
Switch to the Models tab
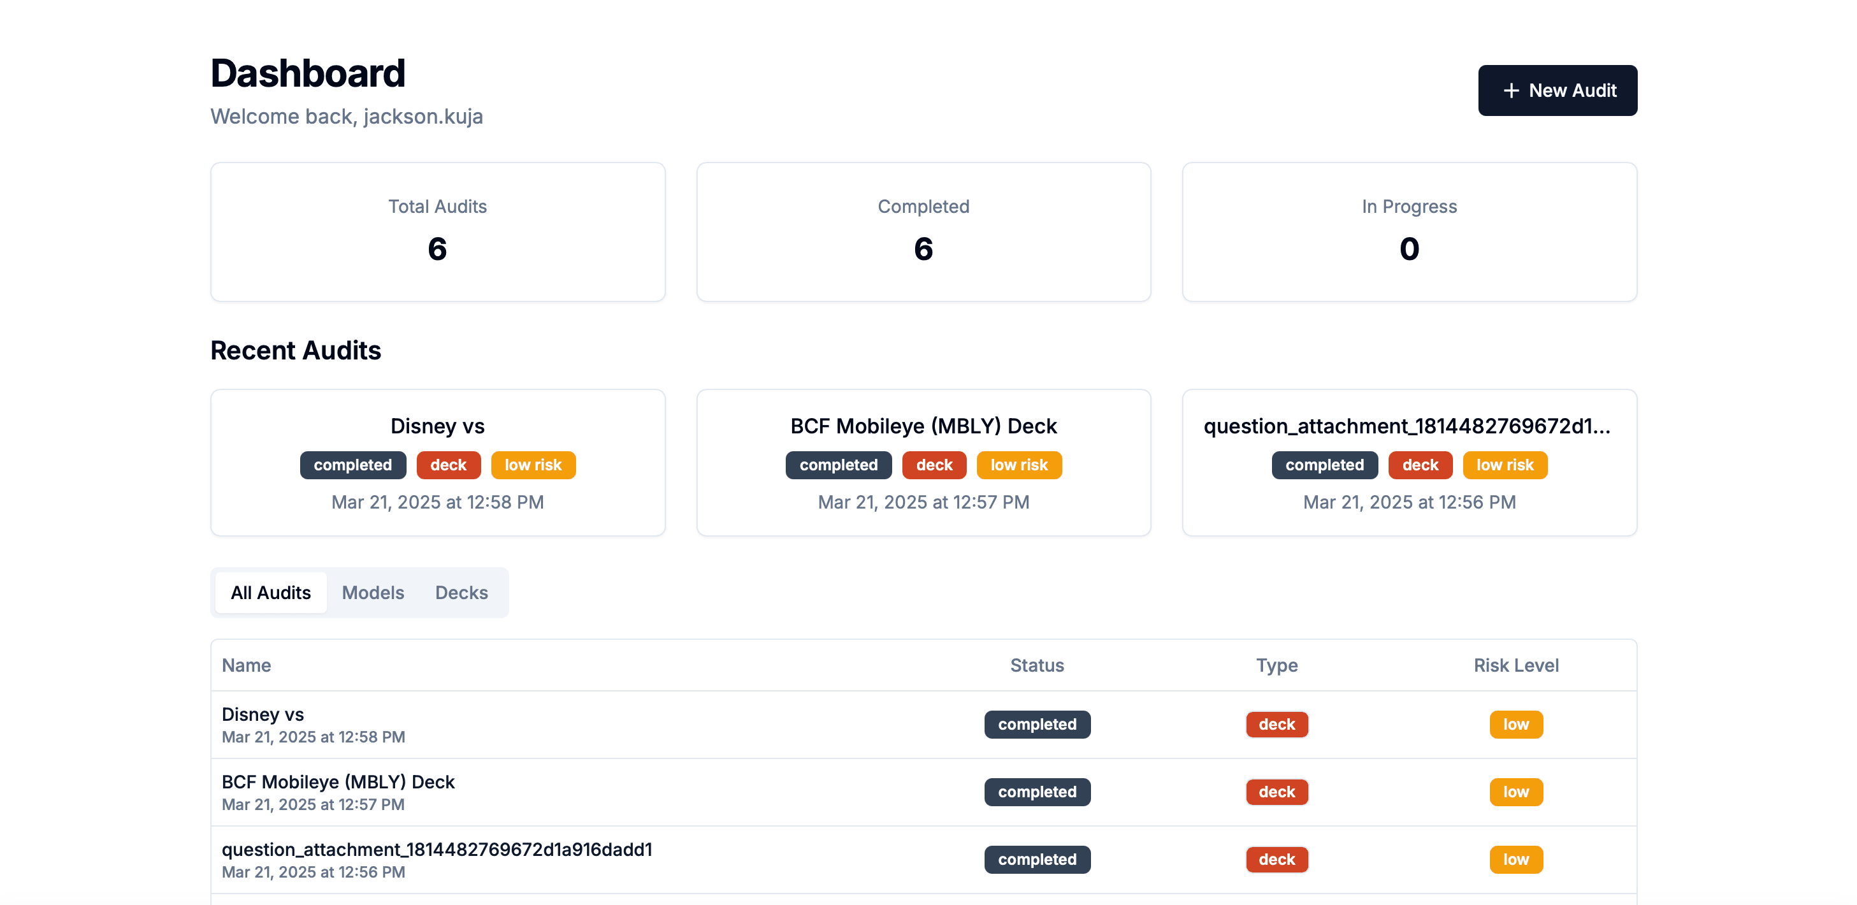[373, 593]
